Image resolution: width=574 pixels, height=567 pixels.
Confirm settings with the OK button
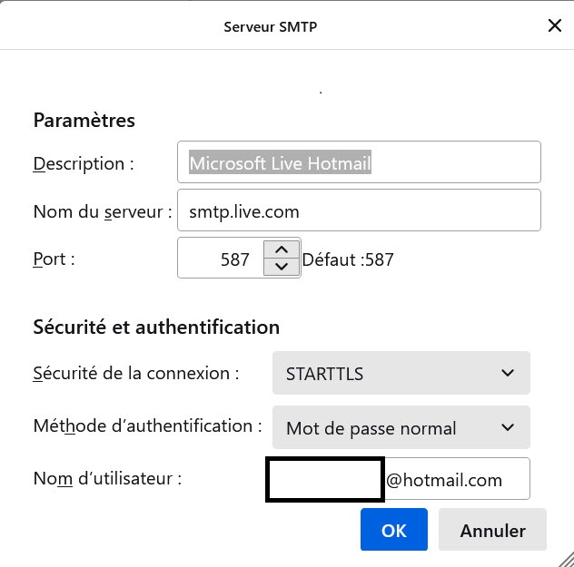coord(394,529)
